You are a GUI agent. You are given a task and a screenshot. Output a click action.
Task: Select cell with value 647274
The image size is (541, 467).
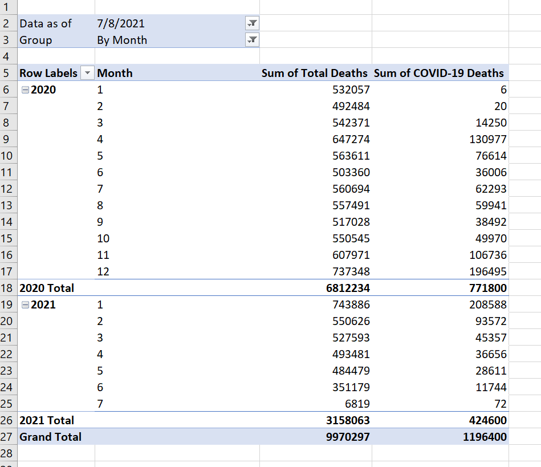pos(316,140)
